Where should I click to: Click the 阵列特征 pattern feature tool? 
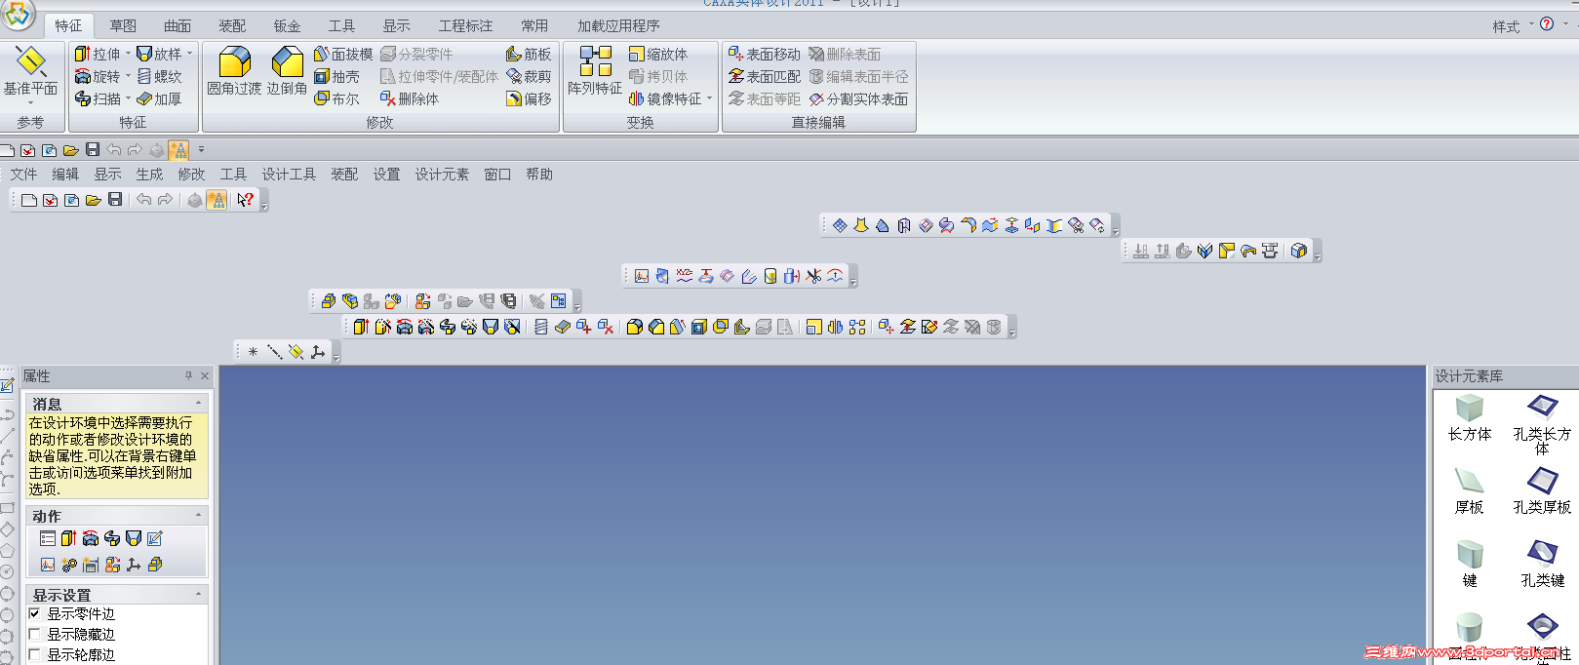595,71
